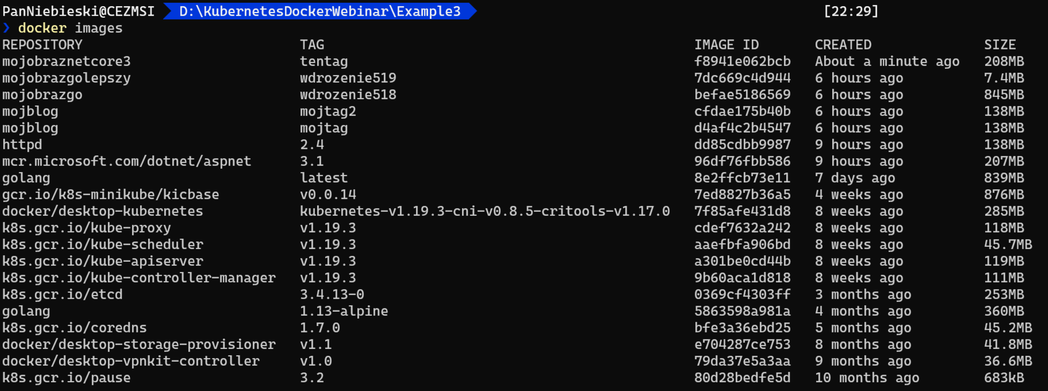Viewport: 1048px width, 391px height.
Task: Click image ID cdef7632a242
Action: [x=743, y=227]
